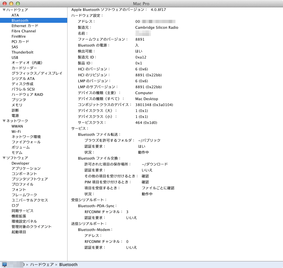The height and width of the screenshot is (268, 283).
Task: Click the Bluetooth-PDA-Sync heading
Action: 97,206
